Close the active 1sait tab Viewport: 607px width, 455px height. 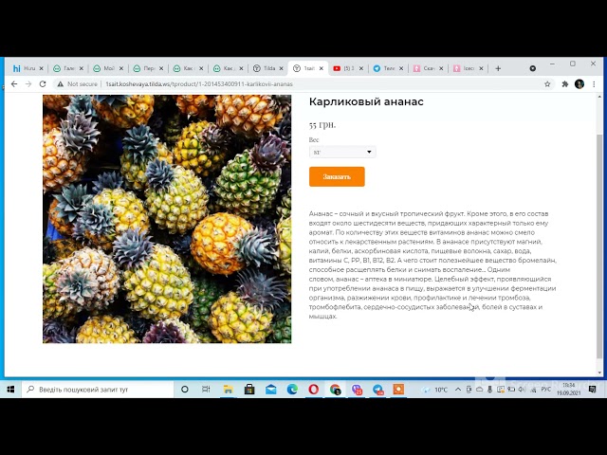[x=321, y=68]
